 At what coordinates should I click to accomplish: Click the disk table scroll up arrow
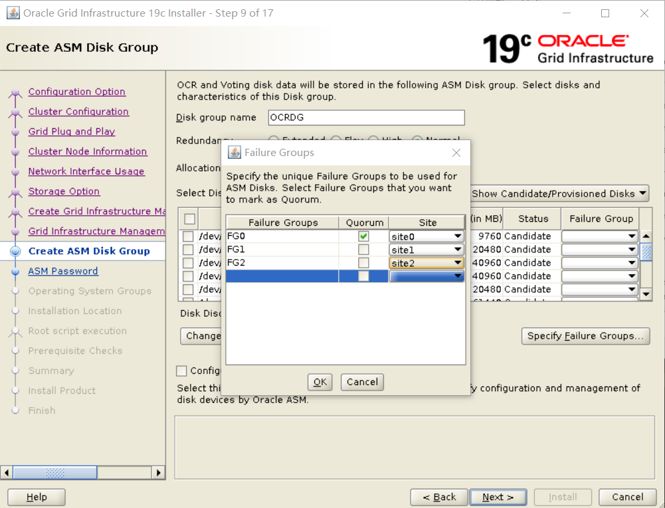[x=646, y=236]
